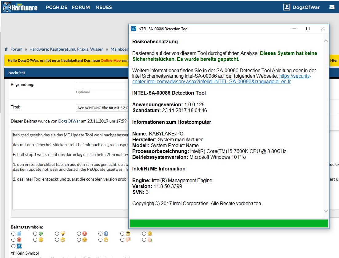Minimize the INTEL-SA-00086 Detection Tool window
This screenshot has width=339, height=258.
(294, 29)
